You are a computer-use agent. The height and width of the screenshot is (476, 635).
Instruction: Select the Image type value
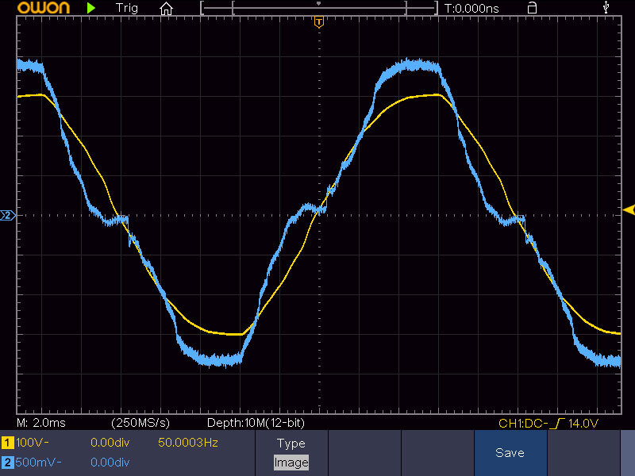tap(291, 462)
